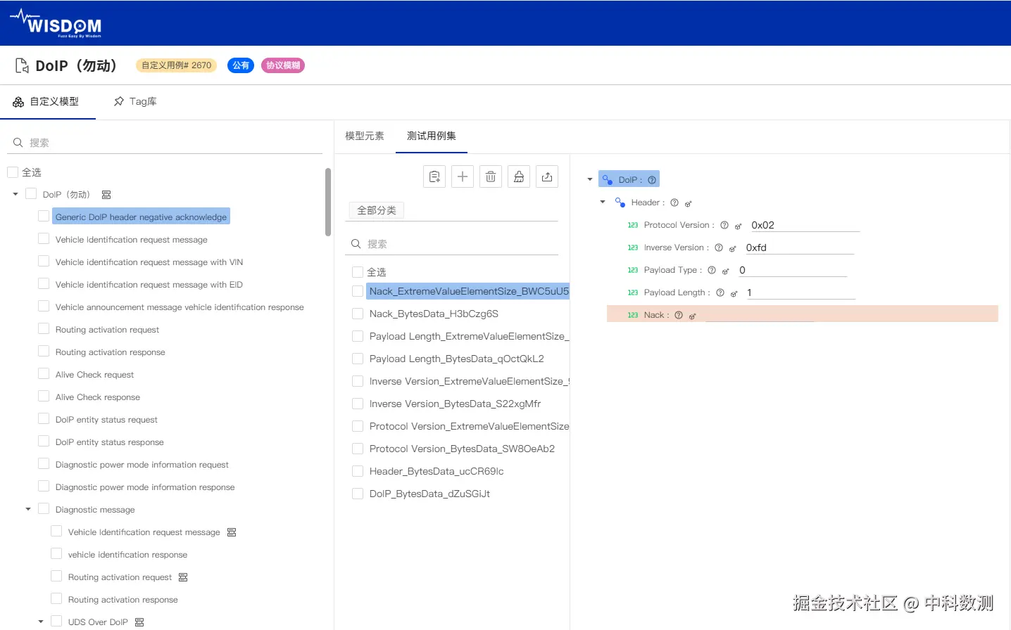This screenshot has height=630, width=1011.
Task: Check the DoIP_BytesData_dZuSGiJt checkbox
Action: (x=358, y=494)
